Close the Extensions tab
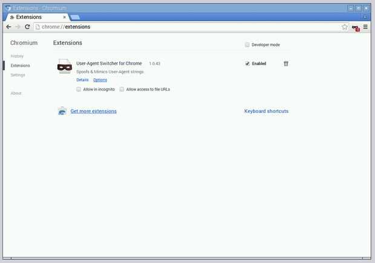The height and width of the screenshot is (263, 375). pyautogui.click(x=64, y=17)
